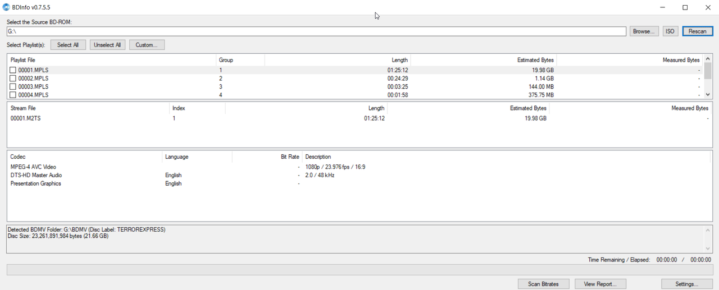Click the 144.00 MB estimated bytes value
This screenshot has height=290, width=719.
pyautogui.click(x=540, y=87)
